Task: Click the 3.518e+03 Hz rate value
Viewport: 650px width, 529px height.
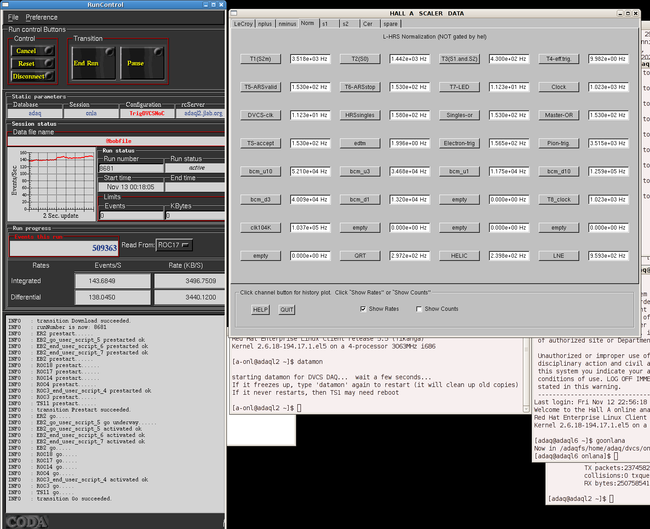Action: (310, 59)
